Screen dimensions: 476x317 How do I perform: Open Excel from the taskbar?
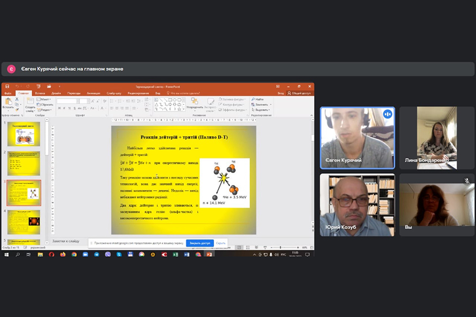click(176, 255)
